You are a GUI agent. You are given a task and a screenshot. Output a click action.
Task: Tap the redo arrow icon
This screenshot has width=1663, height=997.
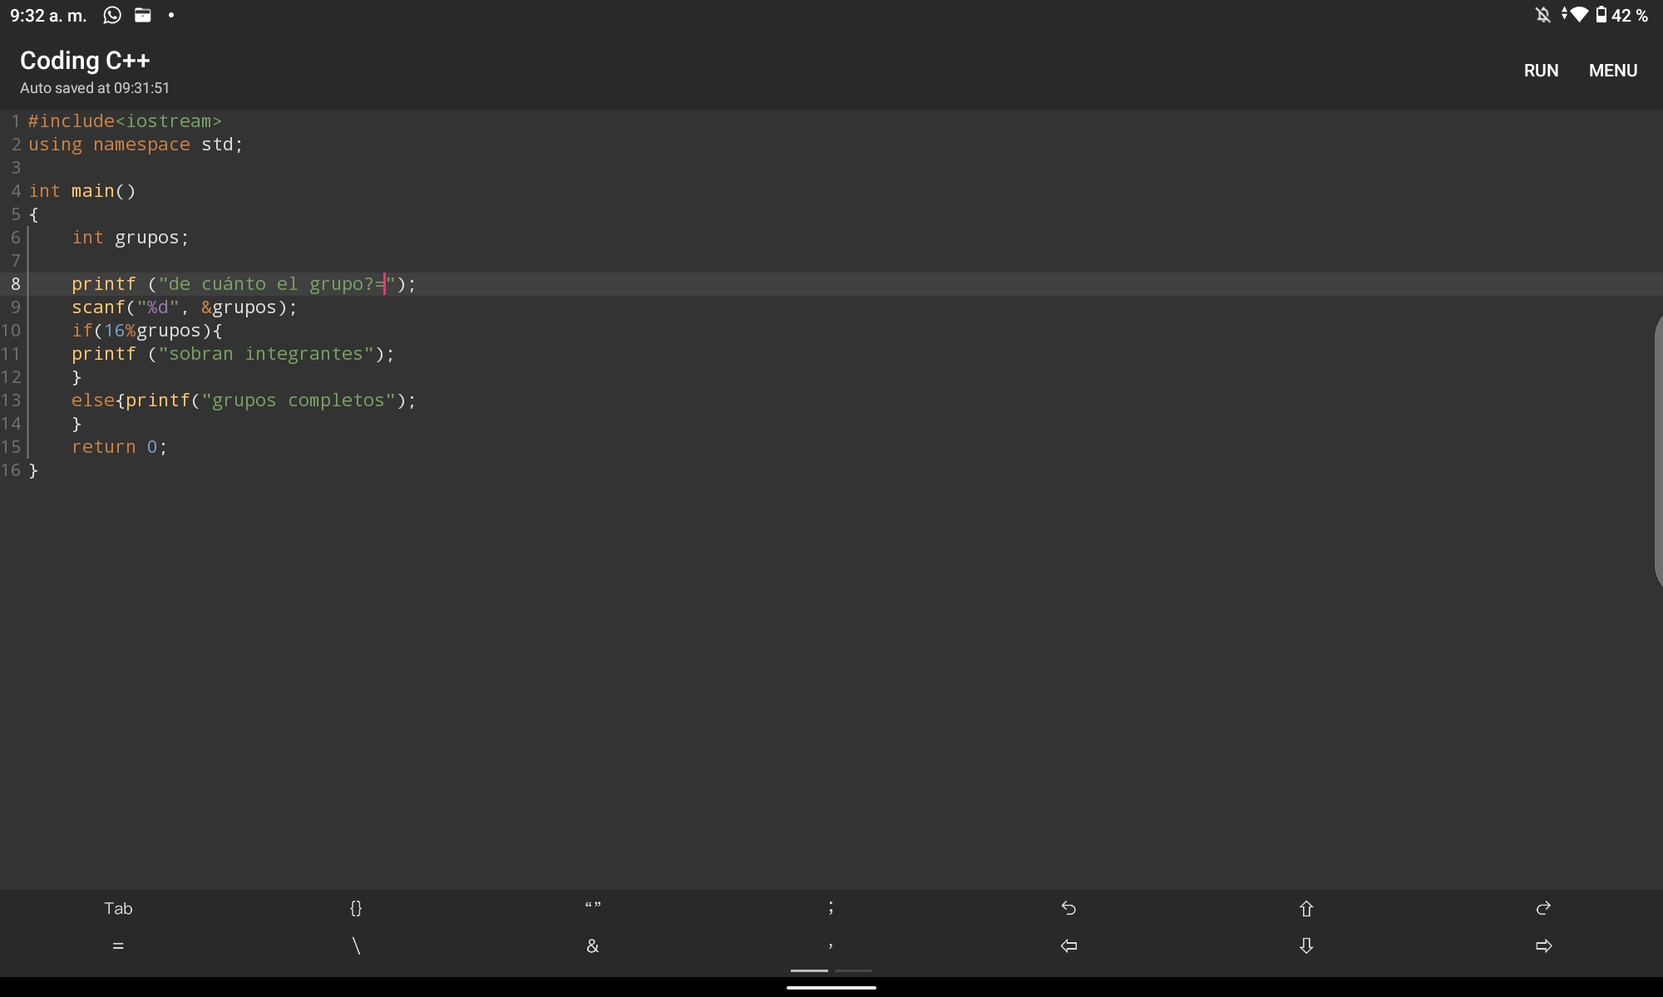1543,908
